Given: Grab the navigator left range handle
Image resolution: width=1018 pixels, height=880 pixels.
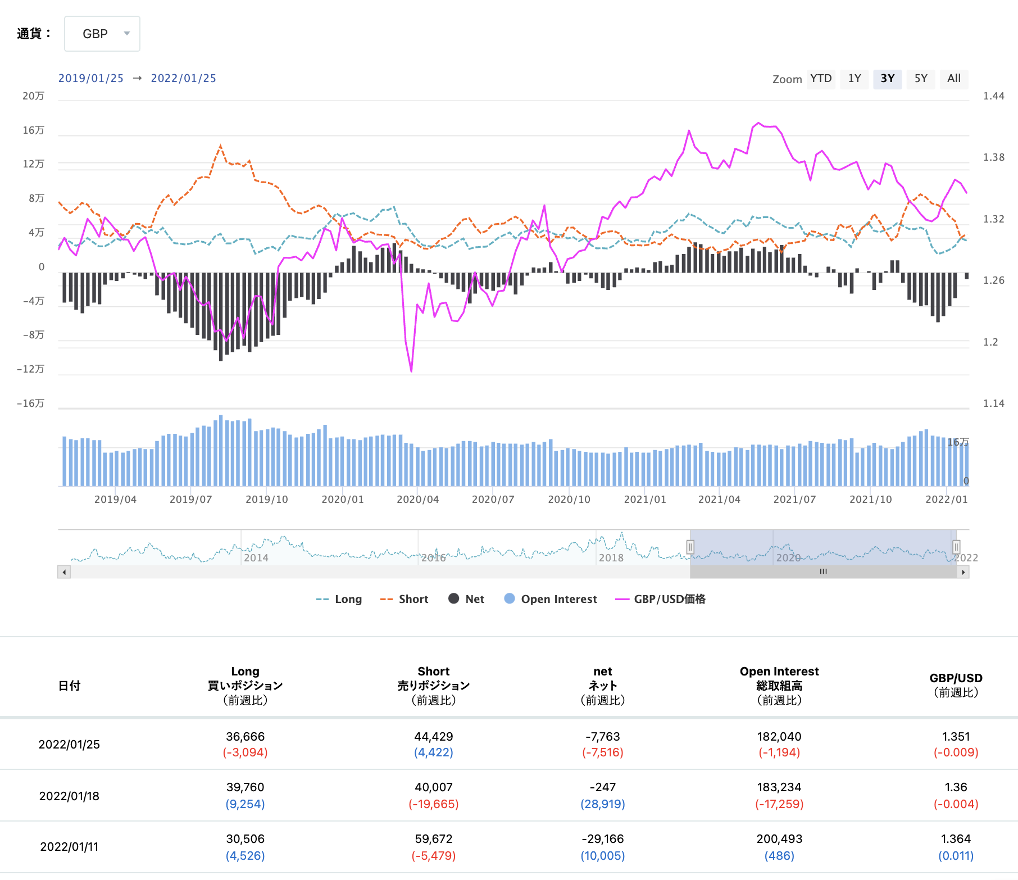Looking at the screenshot, I should coord(690,547).
